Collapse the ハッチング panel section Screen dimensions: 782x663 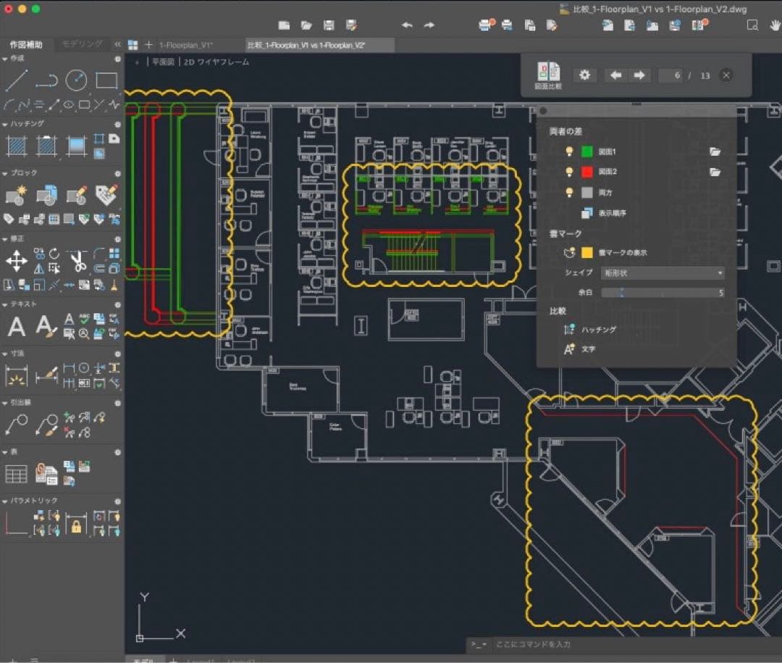pos(7,124)
